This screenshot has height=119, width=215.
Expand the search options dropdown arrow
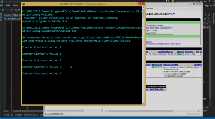tap(210, 23)
